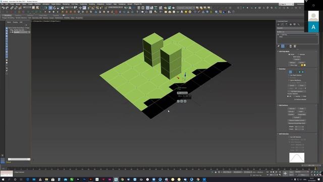Click Target Weld button
The height and width of the screenshot is (182, 323).
(x=302, y=114)
